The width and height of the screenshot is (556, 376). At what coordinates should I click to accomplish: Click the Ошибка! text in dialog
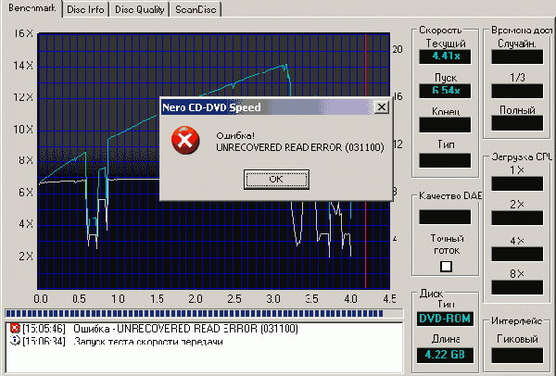point(235,135)
